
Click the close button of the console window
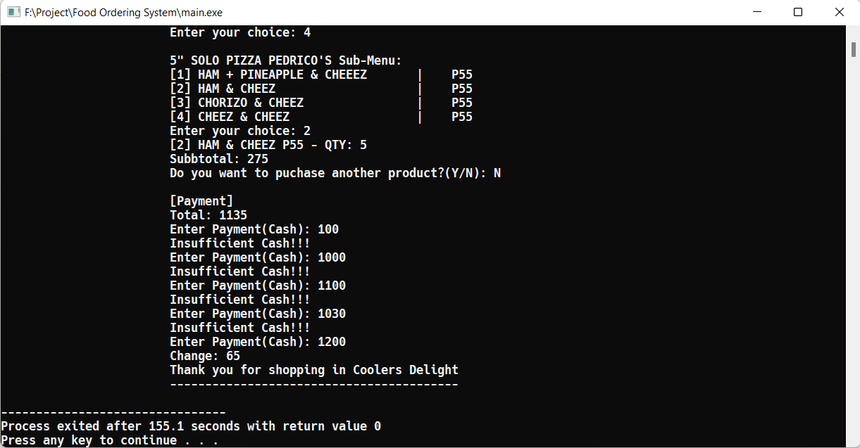[840, 12]
